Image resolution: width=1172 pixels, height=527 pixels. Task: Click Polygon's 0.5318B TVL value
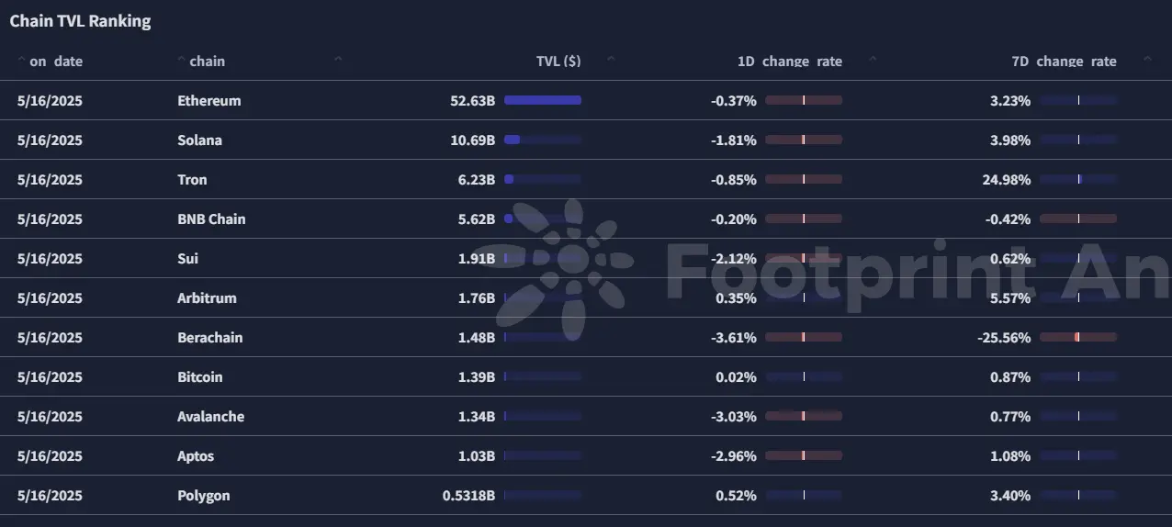point(468,496)
